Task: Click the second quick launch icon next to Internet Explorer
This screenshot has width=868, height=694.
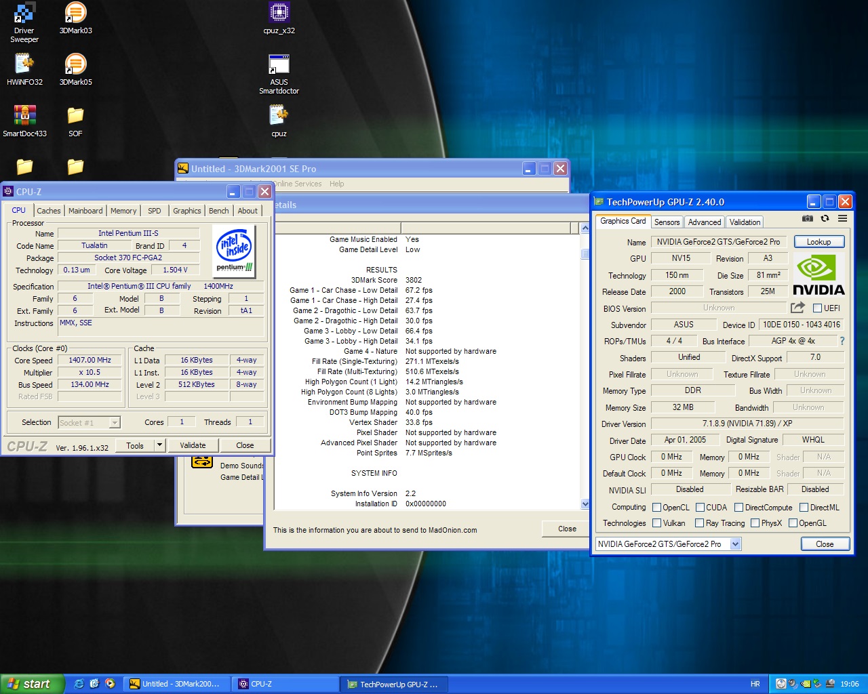Action: [94, 684]
